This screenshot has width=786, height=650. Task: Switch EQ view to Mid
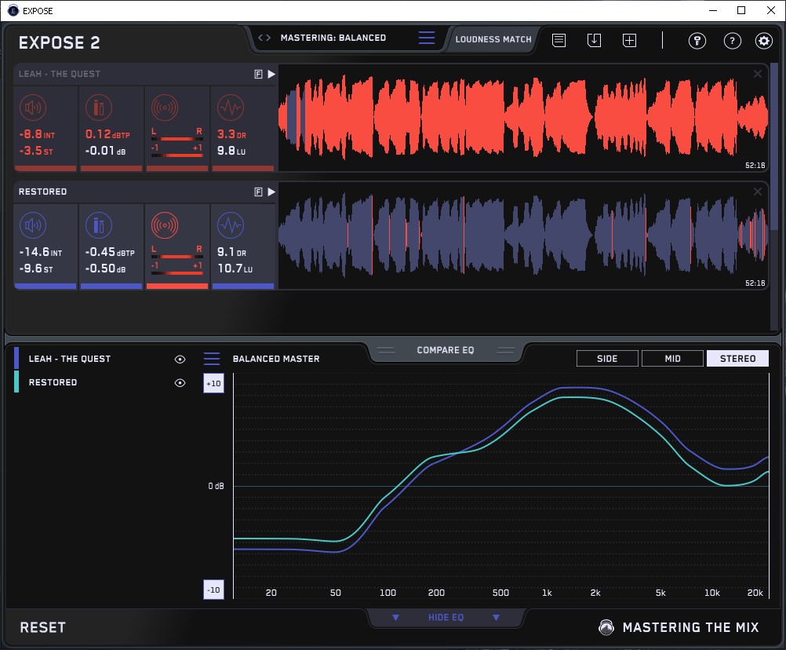click(672, 359)
